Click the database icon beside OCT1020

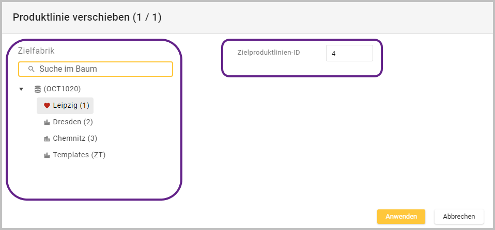[x=38, y=89]
